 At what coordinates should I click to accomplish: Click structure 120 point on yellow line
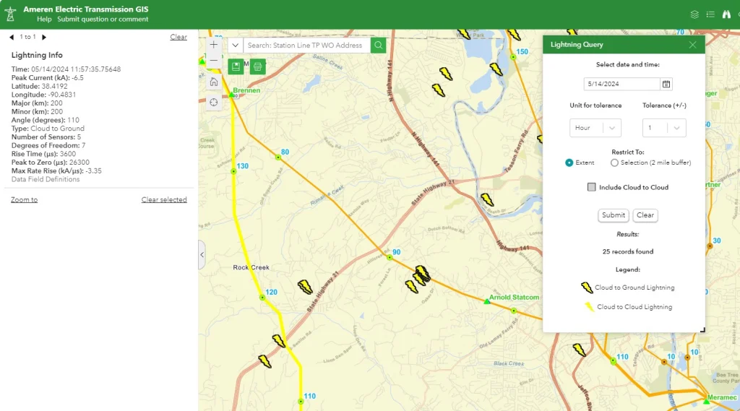click(x=262, y=298)
